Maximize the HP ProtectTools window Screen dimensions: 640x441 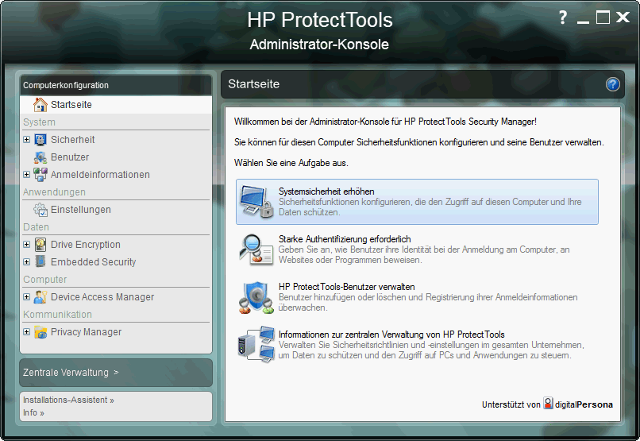[x=603, y=17]
